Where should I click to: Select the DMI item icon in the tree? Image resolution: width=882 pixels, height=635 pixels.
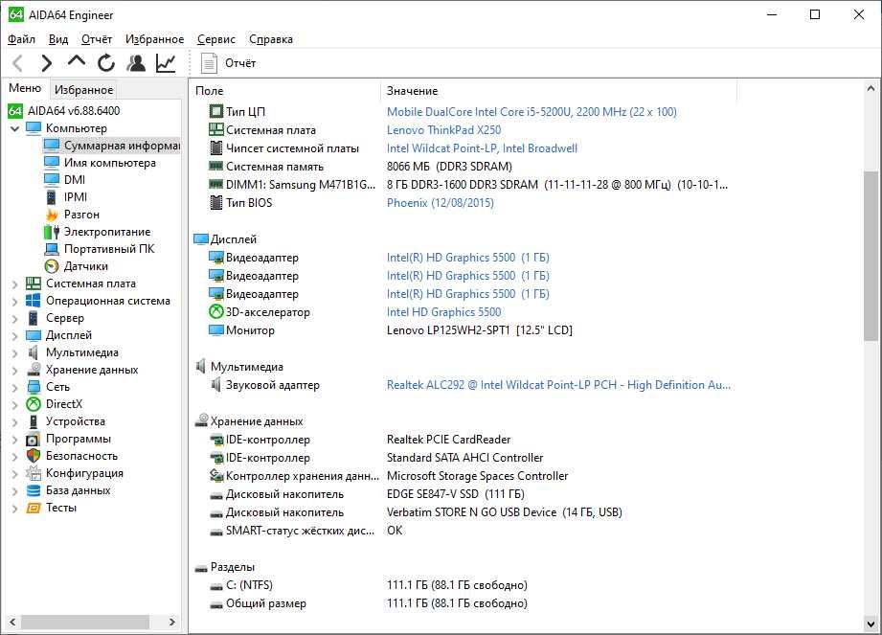51,179
